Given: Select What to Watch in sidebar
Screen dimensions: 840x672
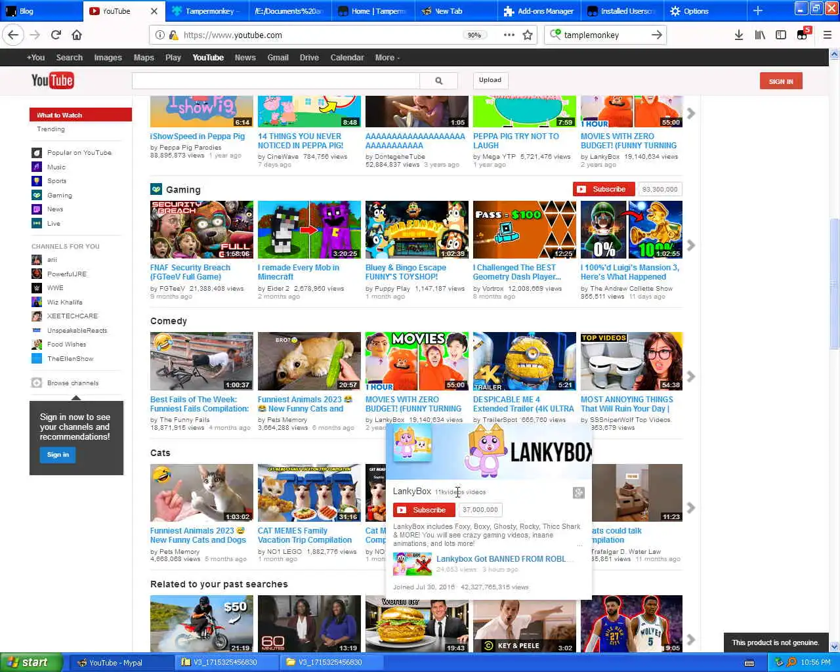Looking at the screenshot, I should (80, 115).
